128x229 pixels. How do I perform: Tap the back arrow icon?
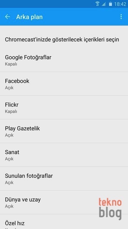(x=7, y=17)
